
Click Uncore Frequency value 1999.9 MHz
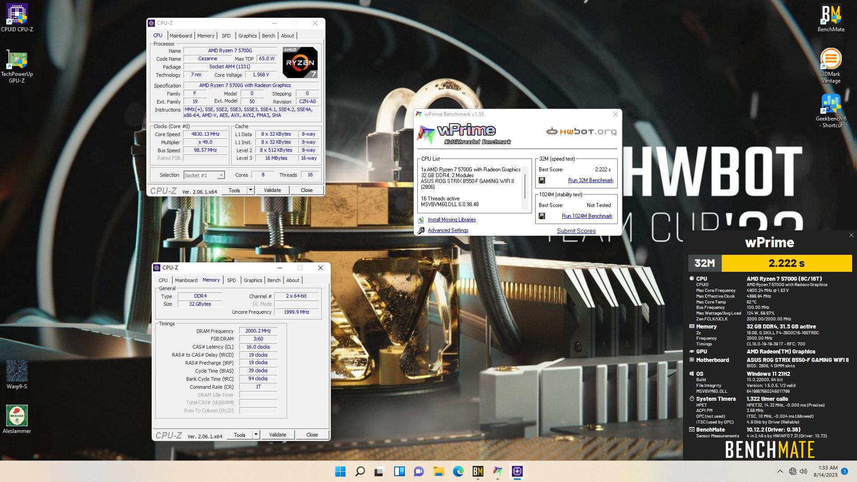(296, 312)
